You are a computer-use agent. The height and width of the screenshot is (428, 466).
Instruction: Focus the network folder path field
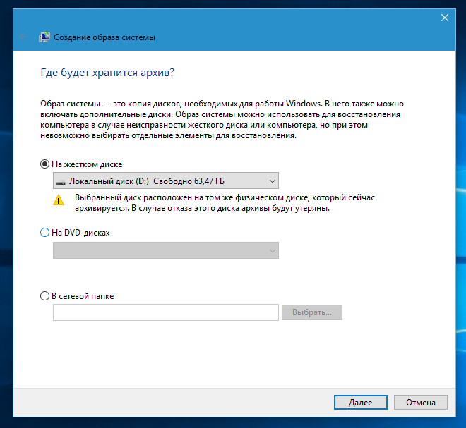click(x=166, y=312)
